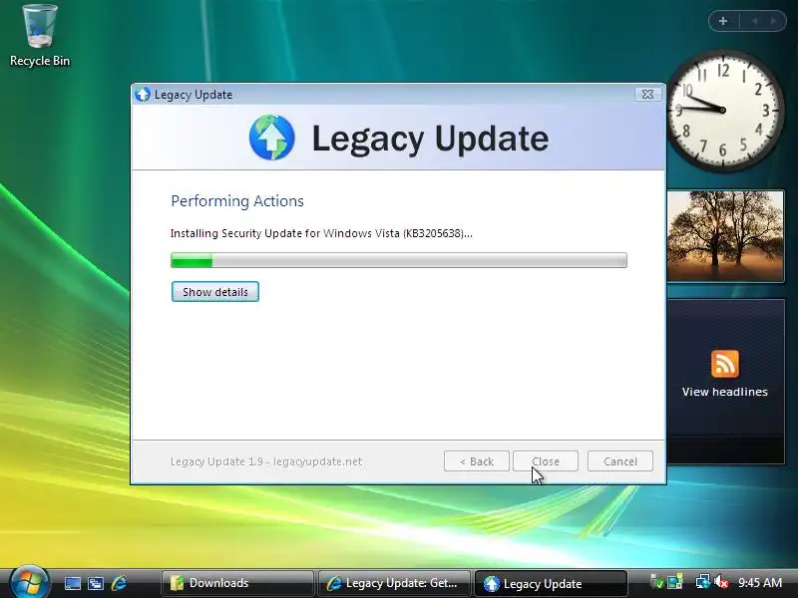Screen dimensions: 798x598
Task: Click the tray icon right of the shield
Action: (x=675, y=582)
